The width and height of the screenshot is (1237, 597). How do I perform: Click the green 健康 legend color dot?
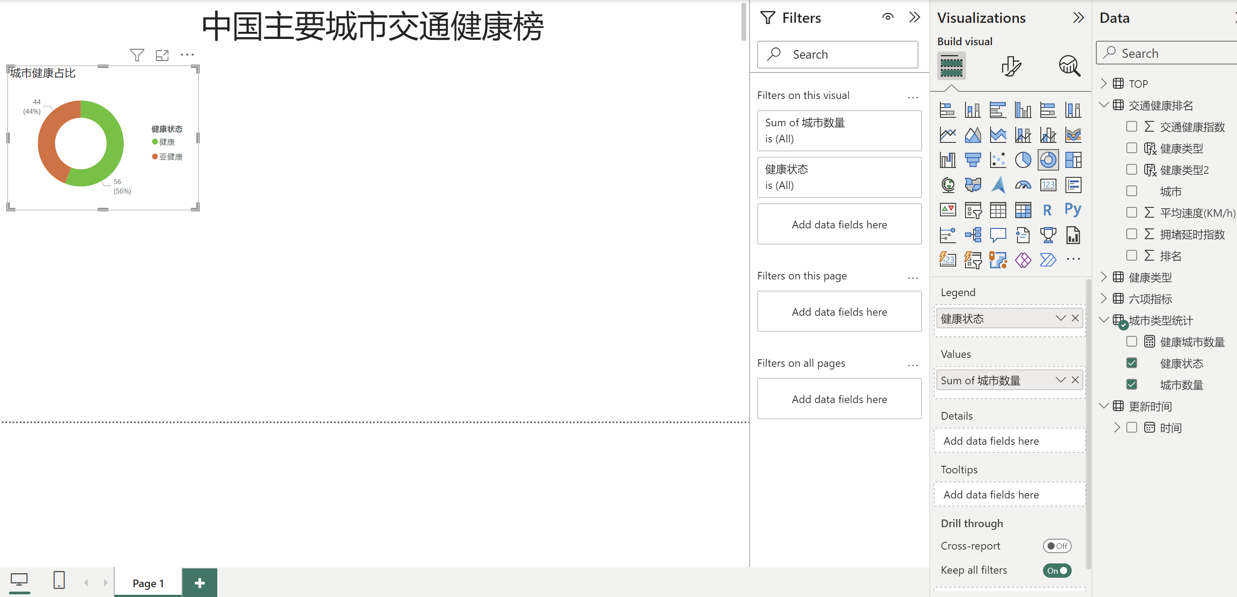click(155, 142)
